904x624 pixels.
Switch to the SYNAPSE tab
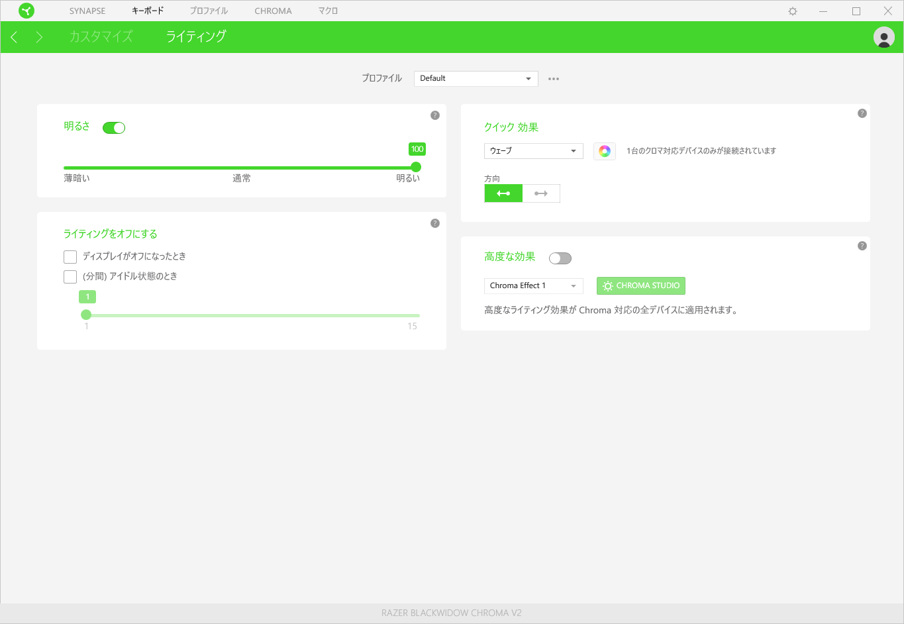click(x=87, y=11)
